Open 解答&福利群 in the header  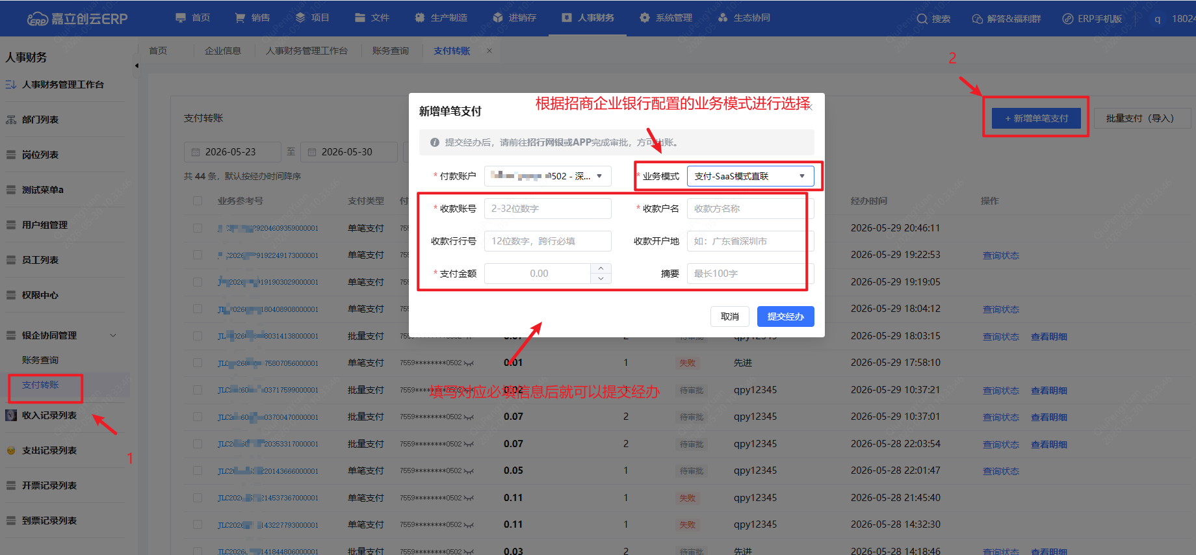[x=1006, y=19]
